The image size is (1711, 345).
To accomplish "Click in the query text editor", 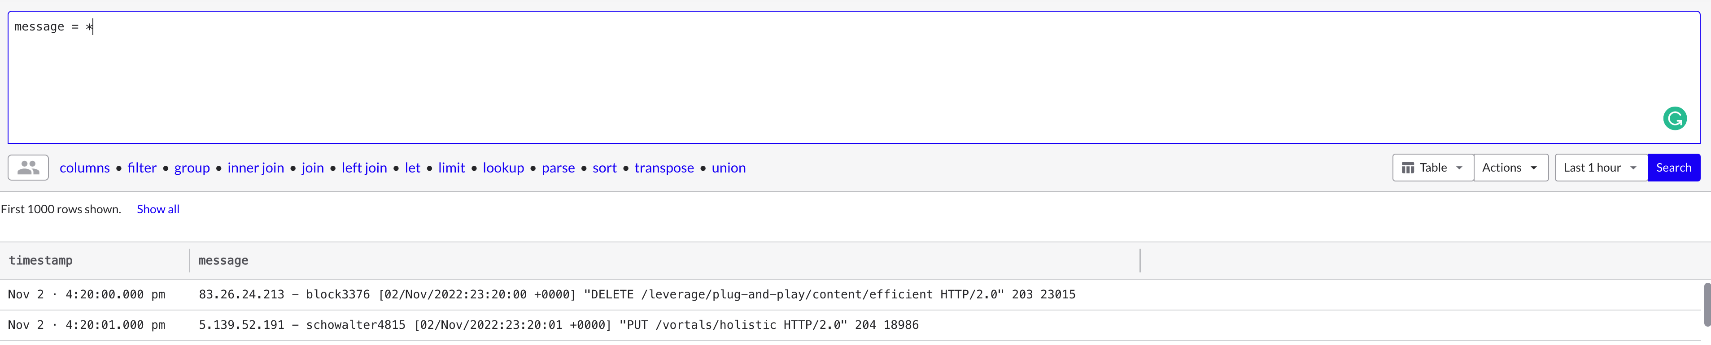I will [x=854, y=77].
